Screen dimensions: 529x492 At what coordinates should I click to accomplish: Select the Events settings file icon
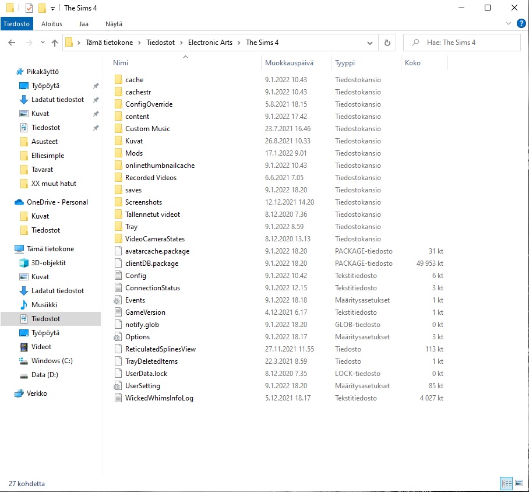pyautogui.click(x=118, y=300)
